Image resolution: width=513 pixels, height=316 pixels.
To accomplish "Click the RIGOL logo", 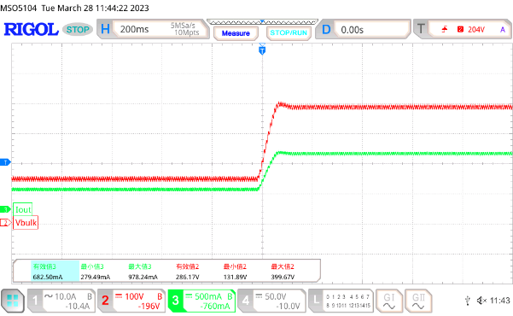I will pyautogui.click(x=31, y=30).
